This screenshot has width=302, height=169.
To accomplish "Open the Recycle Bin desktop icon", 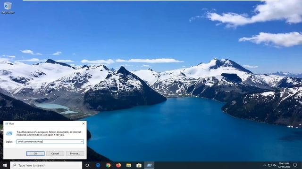I will 8,8.
